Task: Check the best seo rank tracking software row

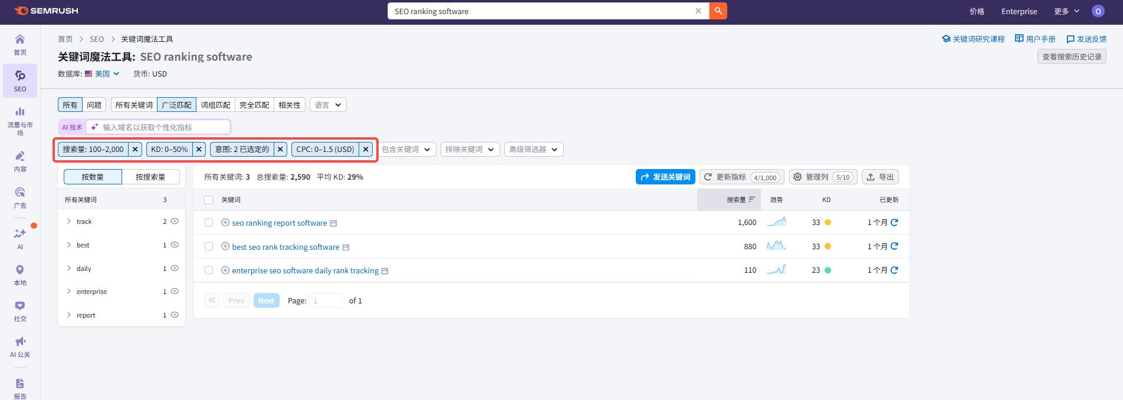Action: click(x=208, y=246)
